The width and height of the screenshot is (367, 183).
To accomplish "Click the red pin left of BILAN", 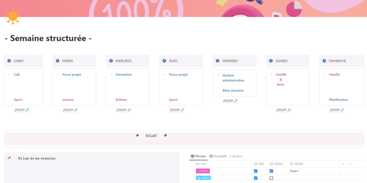I will 137,136.
